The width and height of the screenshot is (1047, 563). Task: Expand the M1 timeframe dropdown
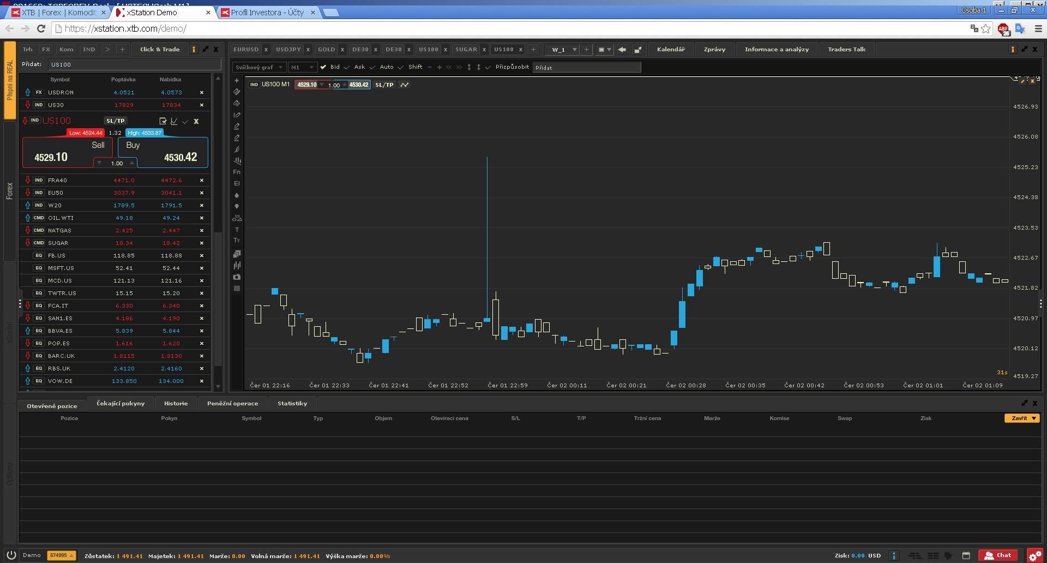[302, 67]
